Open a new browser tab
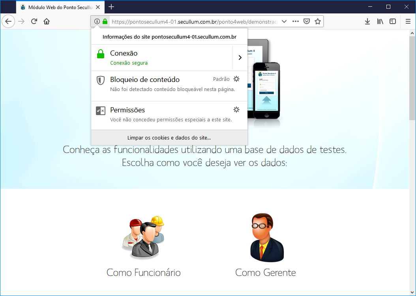416x296 pixels. click(x=111, y=7)
